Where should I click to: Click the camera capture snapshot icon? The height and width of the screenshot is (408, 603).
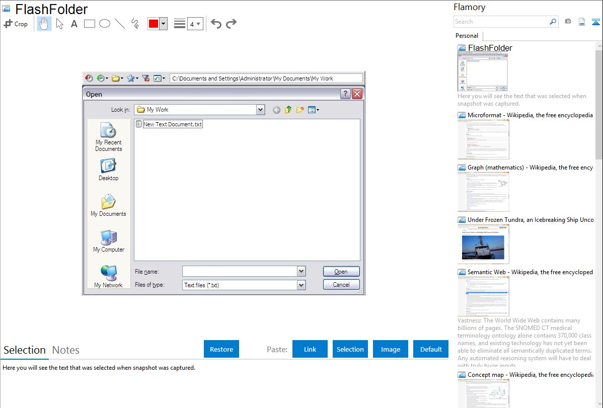(568, 22)
